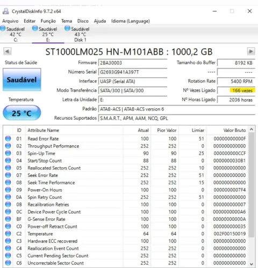The image size is (258, 268).
Task: Go to next disk with right arrow
Action: pos(251,51)
